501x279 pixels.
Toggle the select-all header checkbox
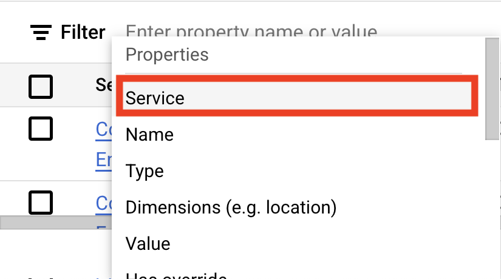[41, 87]
